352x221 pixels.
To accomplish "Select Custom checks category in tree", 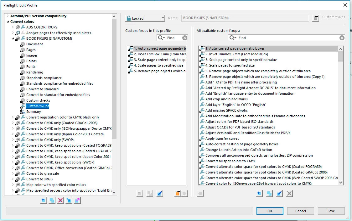I will point(38,100).
